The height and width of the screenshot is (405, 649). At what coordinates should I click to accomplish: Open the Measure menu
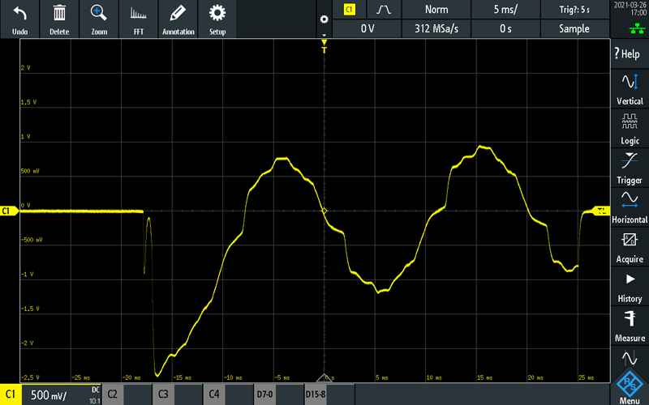pyautogui.click(x=630, y=326)
